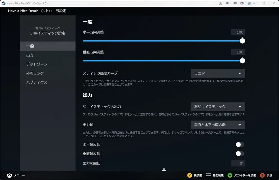Viewport: 279px width, 180px height.
Task: Click the 右ジョイスティック sidebar header text
Action: click(x=47, y=28)
